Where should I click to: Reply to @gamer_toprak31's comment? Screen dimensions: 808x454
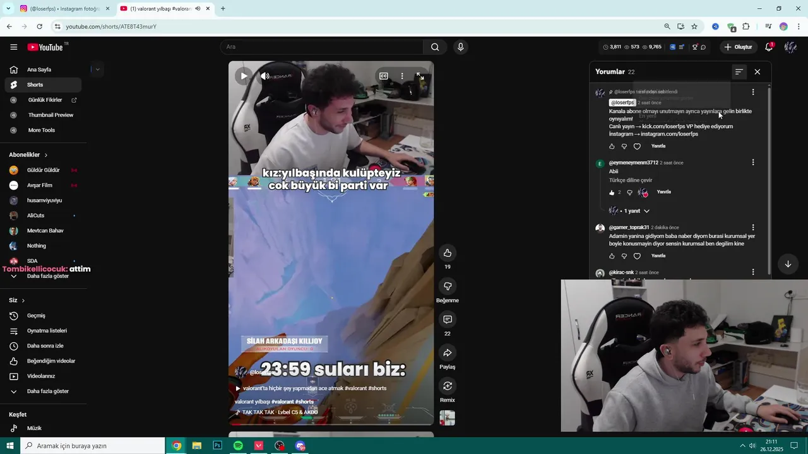click(x=658, y=256)
